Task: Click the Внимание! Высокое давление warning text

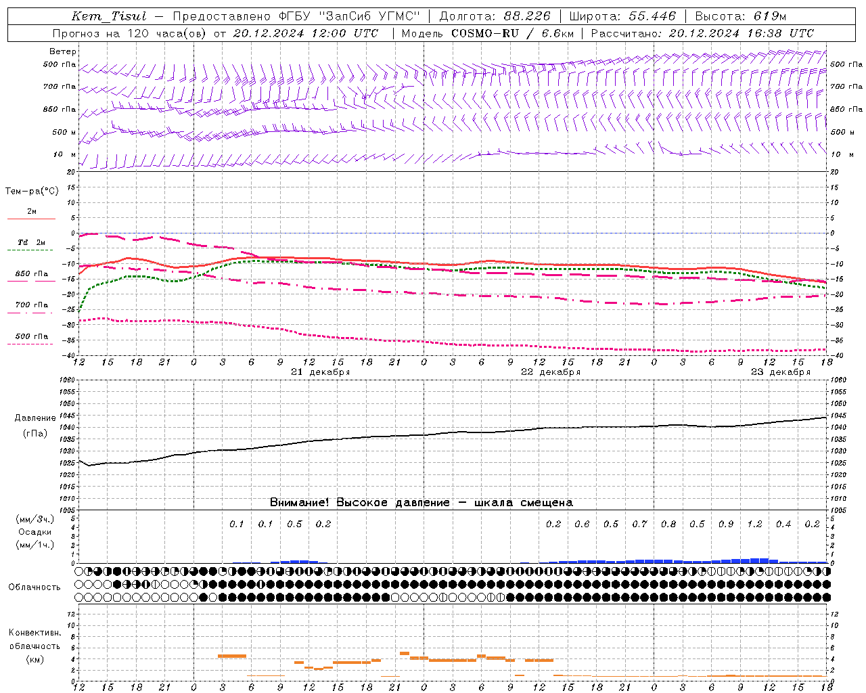Action: point(421,503)
